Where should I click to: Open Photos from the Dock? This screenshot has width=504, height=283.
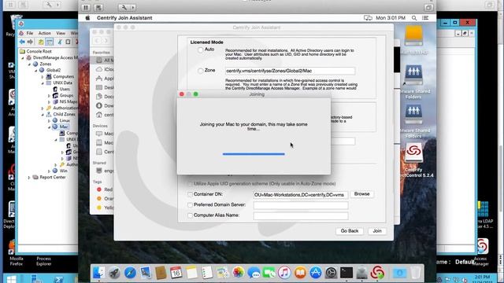click(238, 273)
